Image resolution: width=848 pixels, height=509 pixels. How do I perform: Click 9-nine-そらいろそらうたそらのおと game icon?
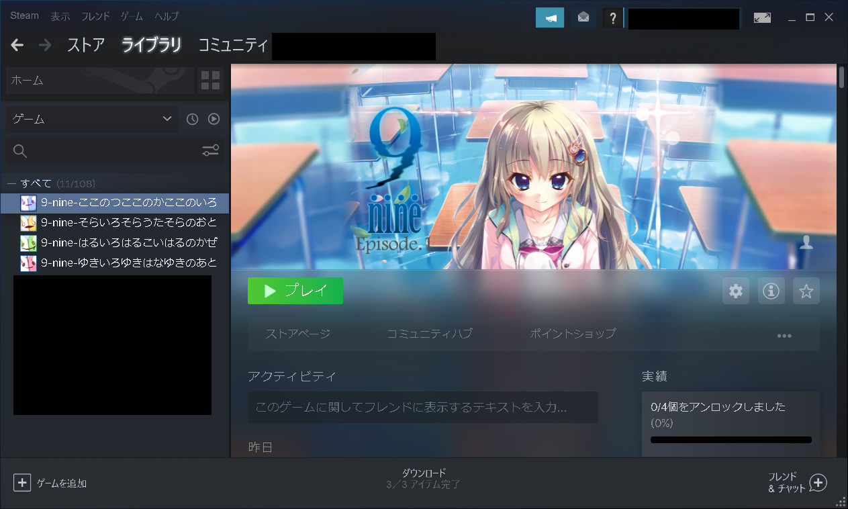coord(28,222)
